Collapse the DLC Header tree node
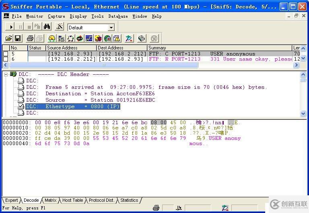Viewport: 309px width, 213px height. point(6,74)
